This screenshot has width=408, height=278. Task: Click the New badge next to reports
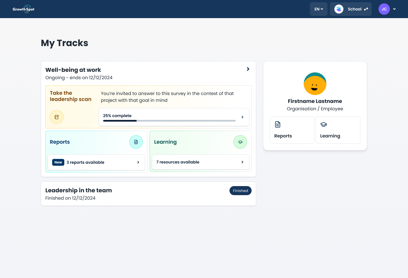tap(58, 162)
